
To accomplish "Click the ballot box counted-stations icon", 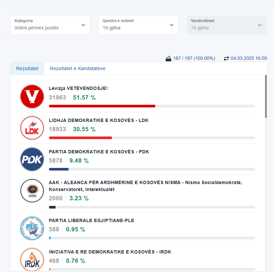I will click(168, 58).
